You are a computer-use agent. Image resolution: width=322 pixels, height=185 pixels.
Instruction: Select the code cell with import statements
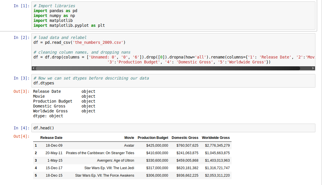click(115, 16)
